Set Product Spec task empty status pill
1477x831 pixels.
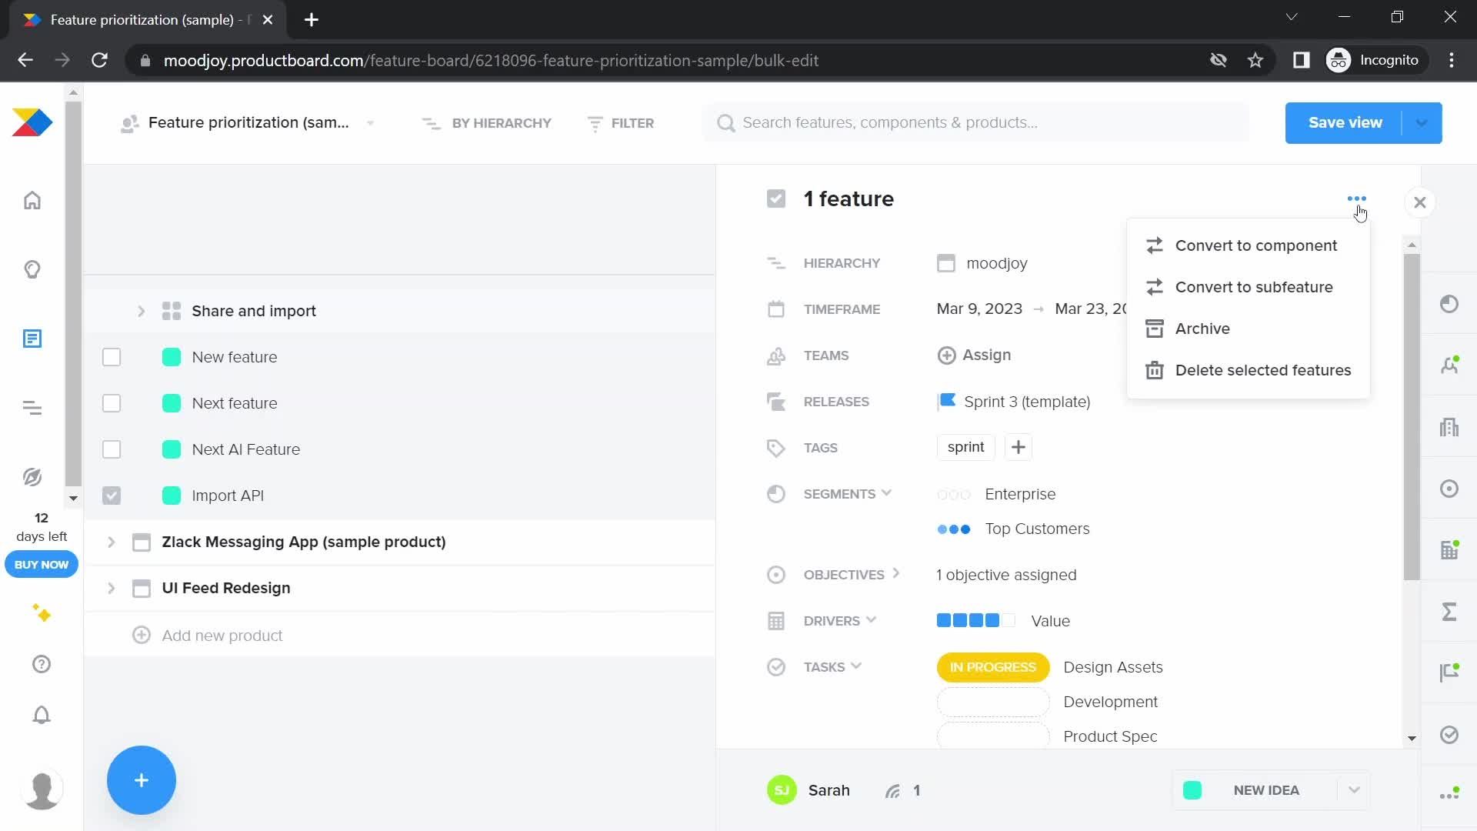point(992,736)
